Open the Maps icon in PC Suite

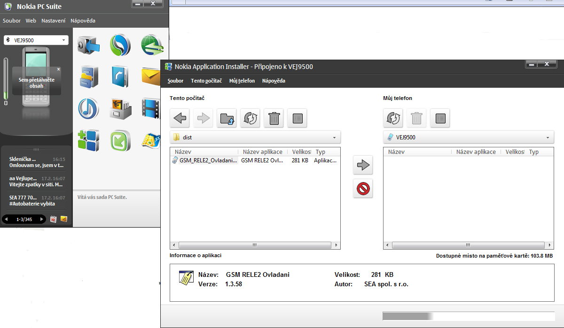[152, 140]
